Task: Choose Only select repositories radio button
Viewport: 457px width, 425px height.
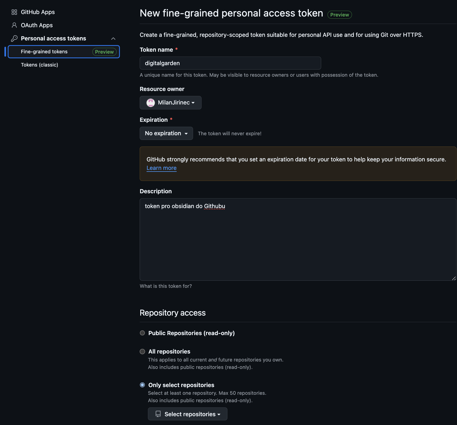Action: pyautogui.click(x=142, y=385)
